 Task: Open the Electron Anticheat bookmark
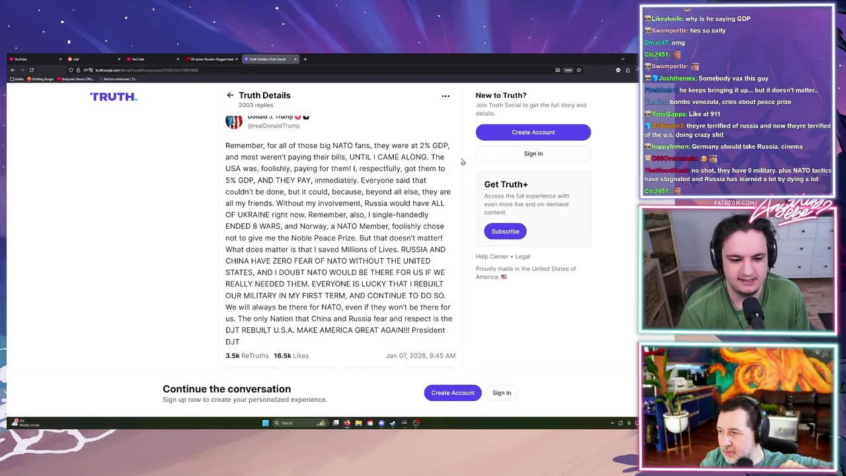coord(118,79)
